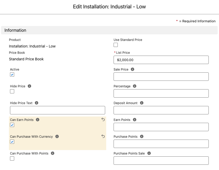Check the Use Standard Price box
Image resolution: width=219 pixels, height=170 pixels.
tap(116, 45)
